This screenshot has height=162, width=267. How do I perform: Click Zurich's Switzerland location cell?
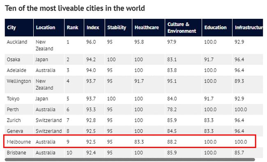tap(49, 120)
